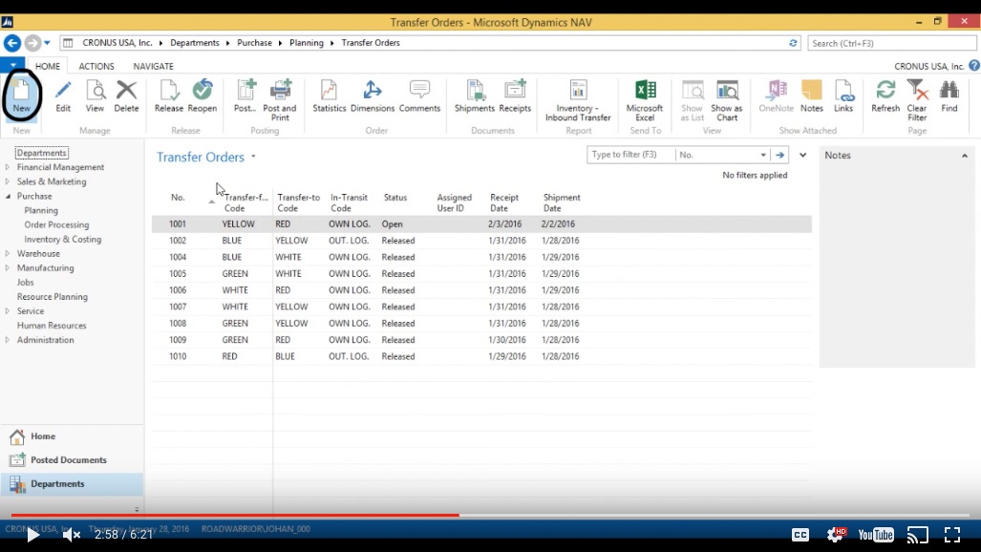Select transfer order 1005 row
This screenshot has height=552, width=981.
pos(481,273)
